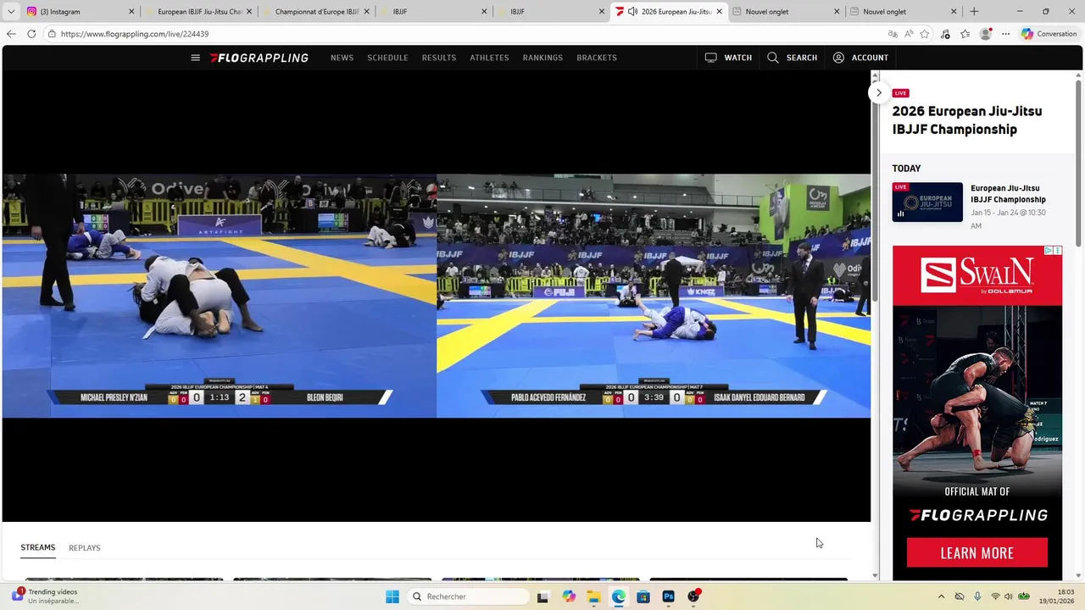Open the NEWS menu item
The height and width of the screenshot is (610, 1085).
coord(342,58)
